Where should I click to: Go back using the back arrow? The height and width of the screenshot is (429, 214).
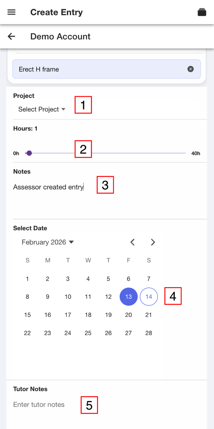tap(11, 36)
